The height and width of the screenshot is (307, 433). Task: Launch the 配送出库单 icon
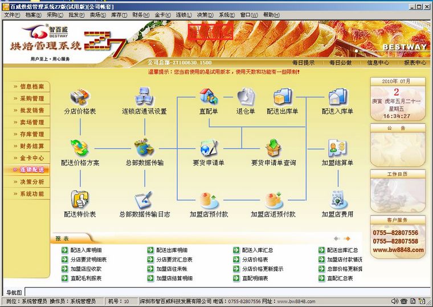point(282,96)
